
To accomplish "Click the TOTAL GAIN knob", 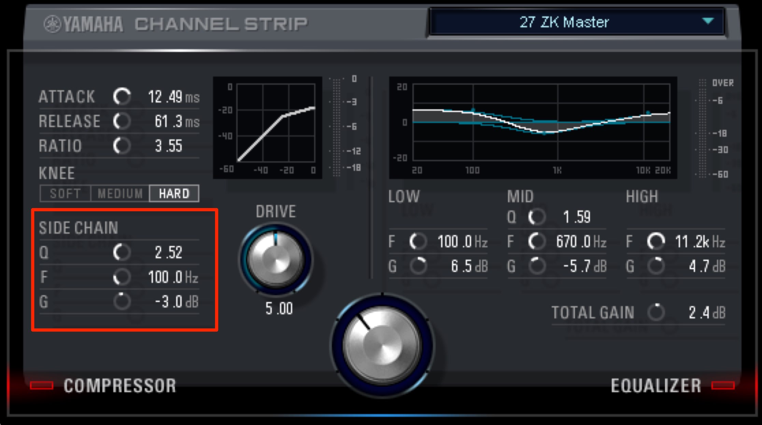I will pos(656,312).
